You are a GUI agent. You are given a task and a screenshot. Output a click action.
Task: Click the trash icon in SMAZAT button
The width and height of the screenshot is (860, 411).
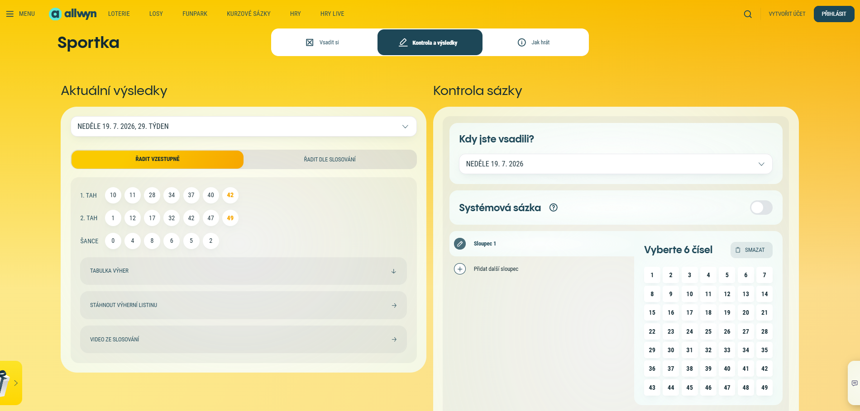click(738, 250)
